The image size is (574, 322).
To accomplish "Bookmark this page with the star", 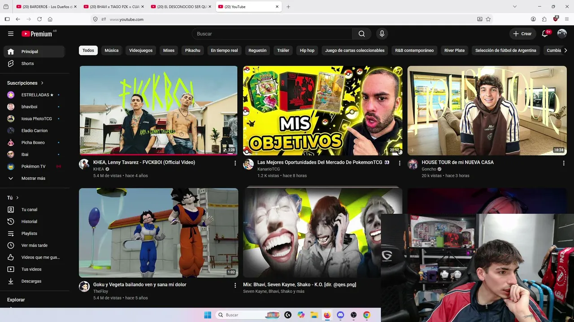I will point(488,19).
